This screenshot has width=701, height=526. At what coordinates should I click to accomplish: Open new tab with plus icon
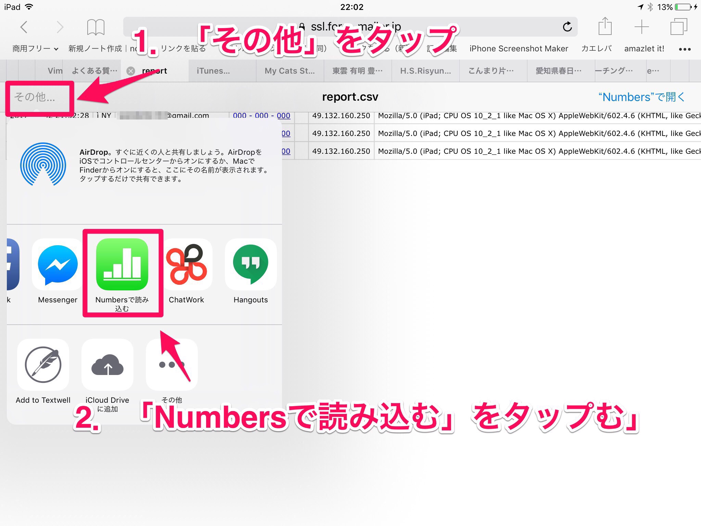click(641, 27)
